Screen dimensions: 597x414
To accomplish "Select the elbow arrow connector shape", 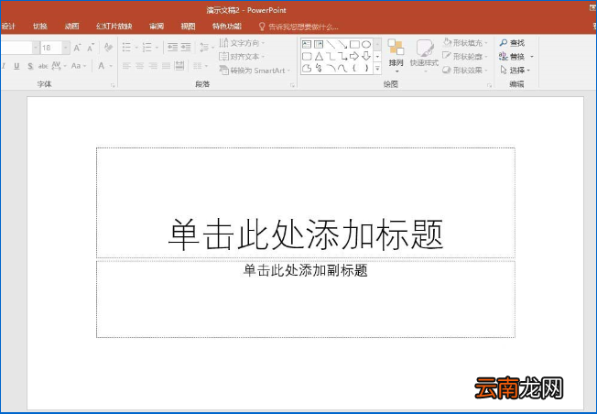I will pyautogui.click(x=342, y=57).
